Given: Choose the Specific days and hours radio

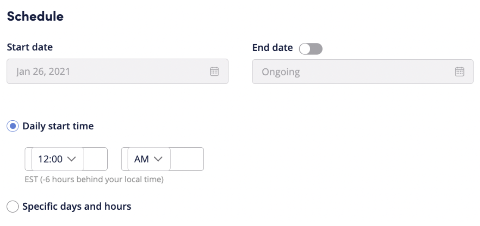Looking at the screenshot, I should [x=13, y=207].
